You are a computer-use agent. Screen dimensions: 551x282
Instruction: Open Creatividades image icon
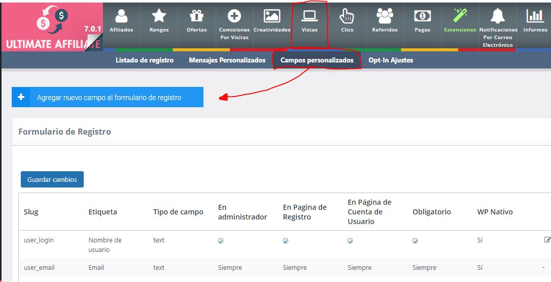[272, 16]
